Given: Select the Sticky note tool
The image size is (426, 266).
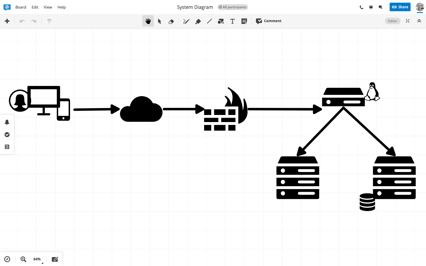Looking at the screenshot, I should tap(244, 21).
